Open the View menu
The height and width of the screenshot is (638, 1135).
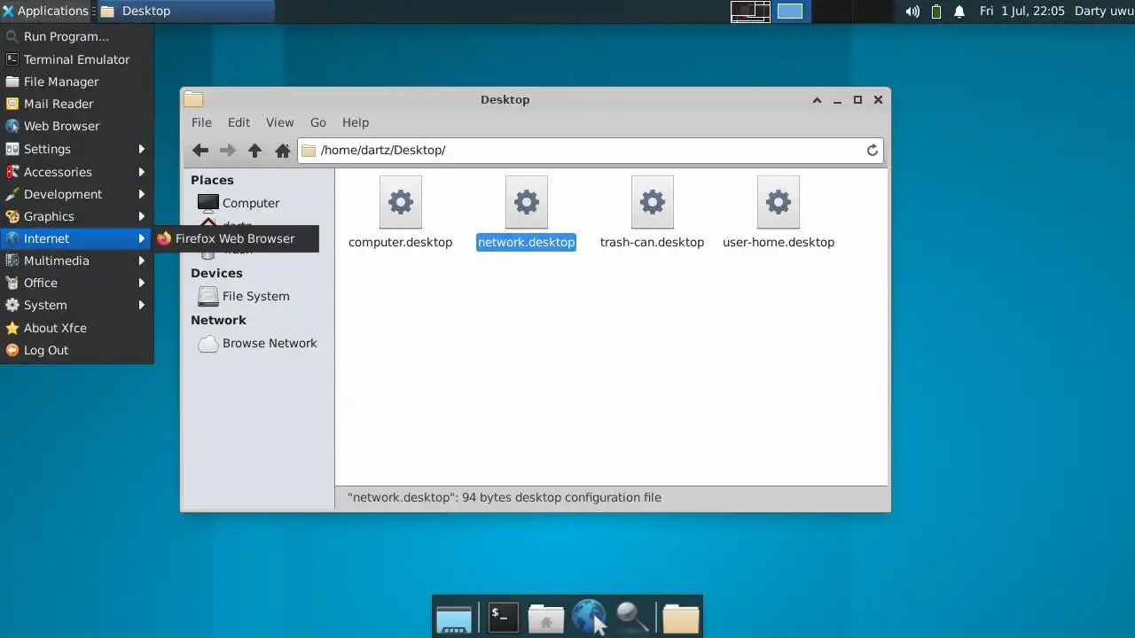pos(279,122)
